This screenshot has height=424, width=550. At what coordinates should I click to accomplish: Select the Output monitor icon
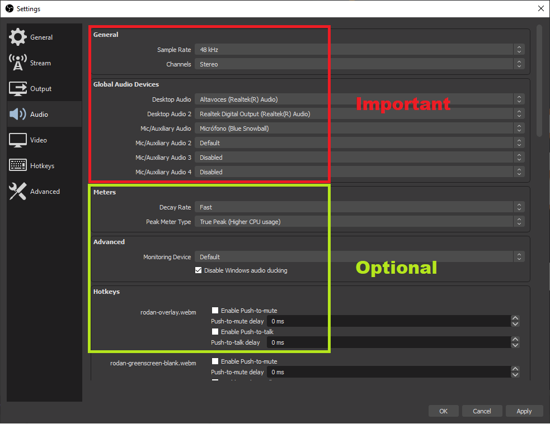pos(18,89)
